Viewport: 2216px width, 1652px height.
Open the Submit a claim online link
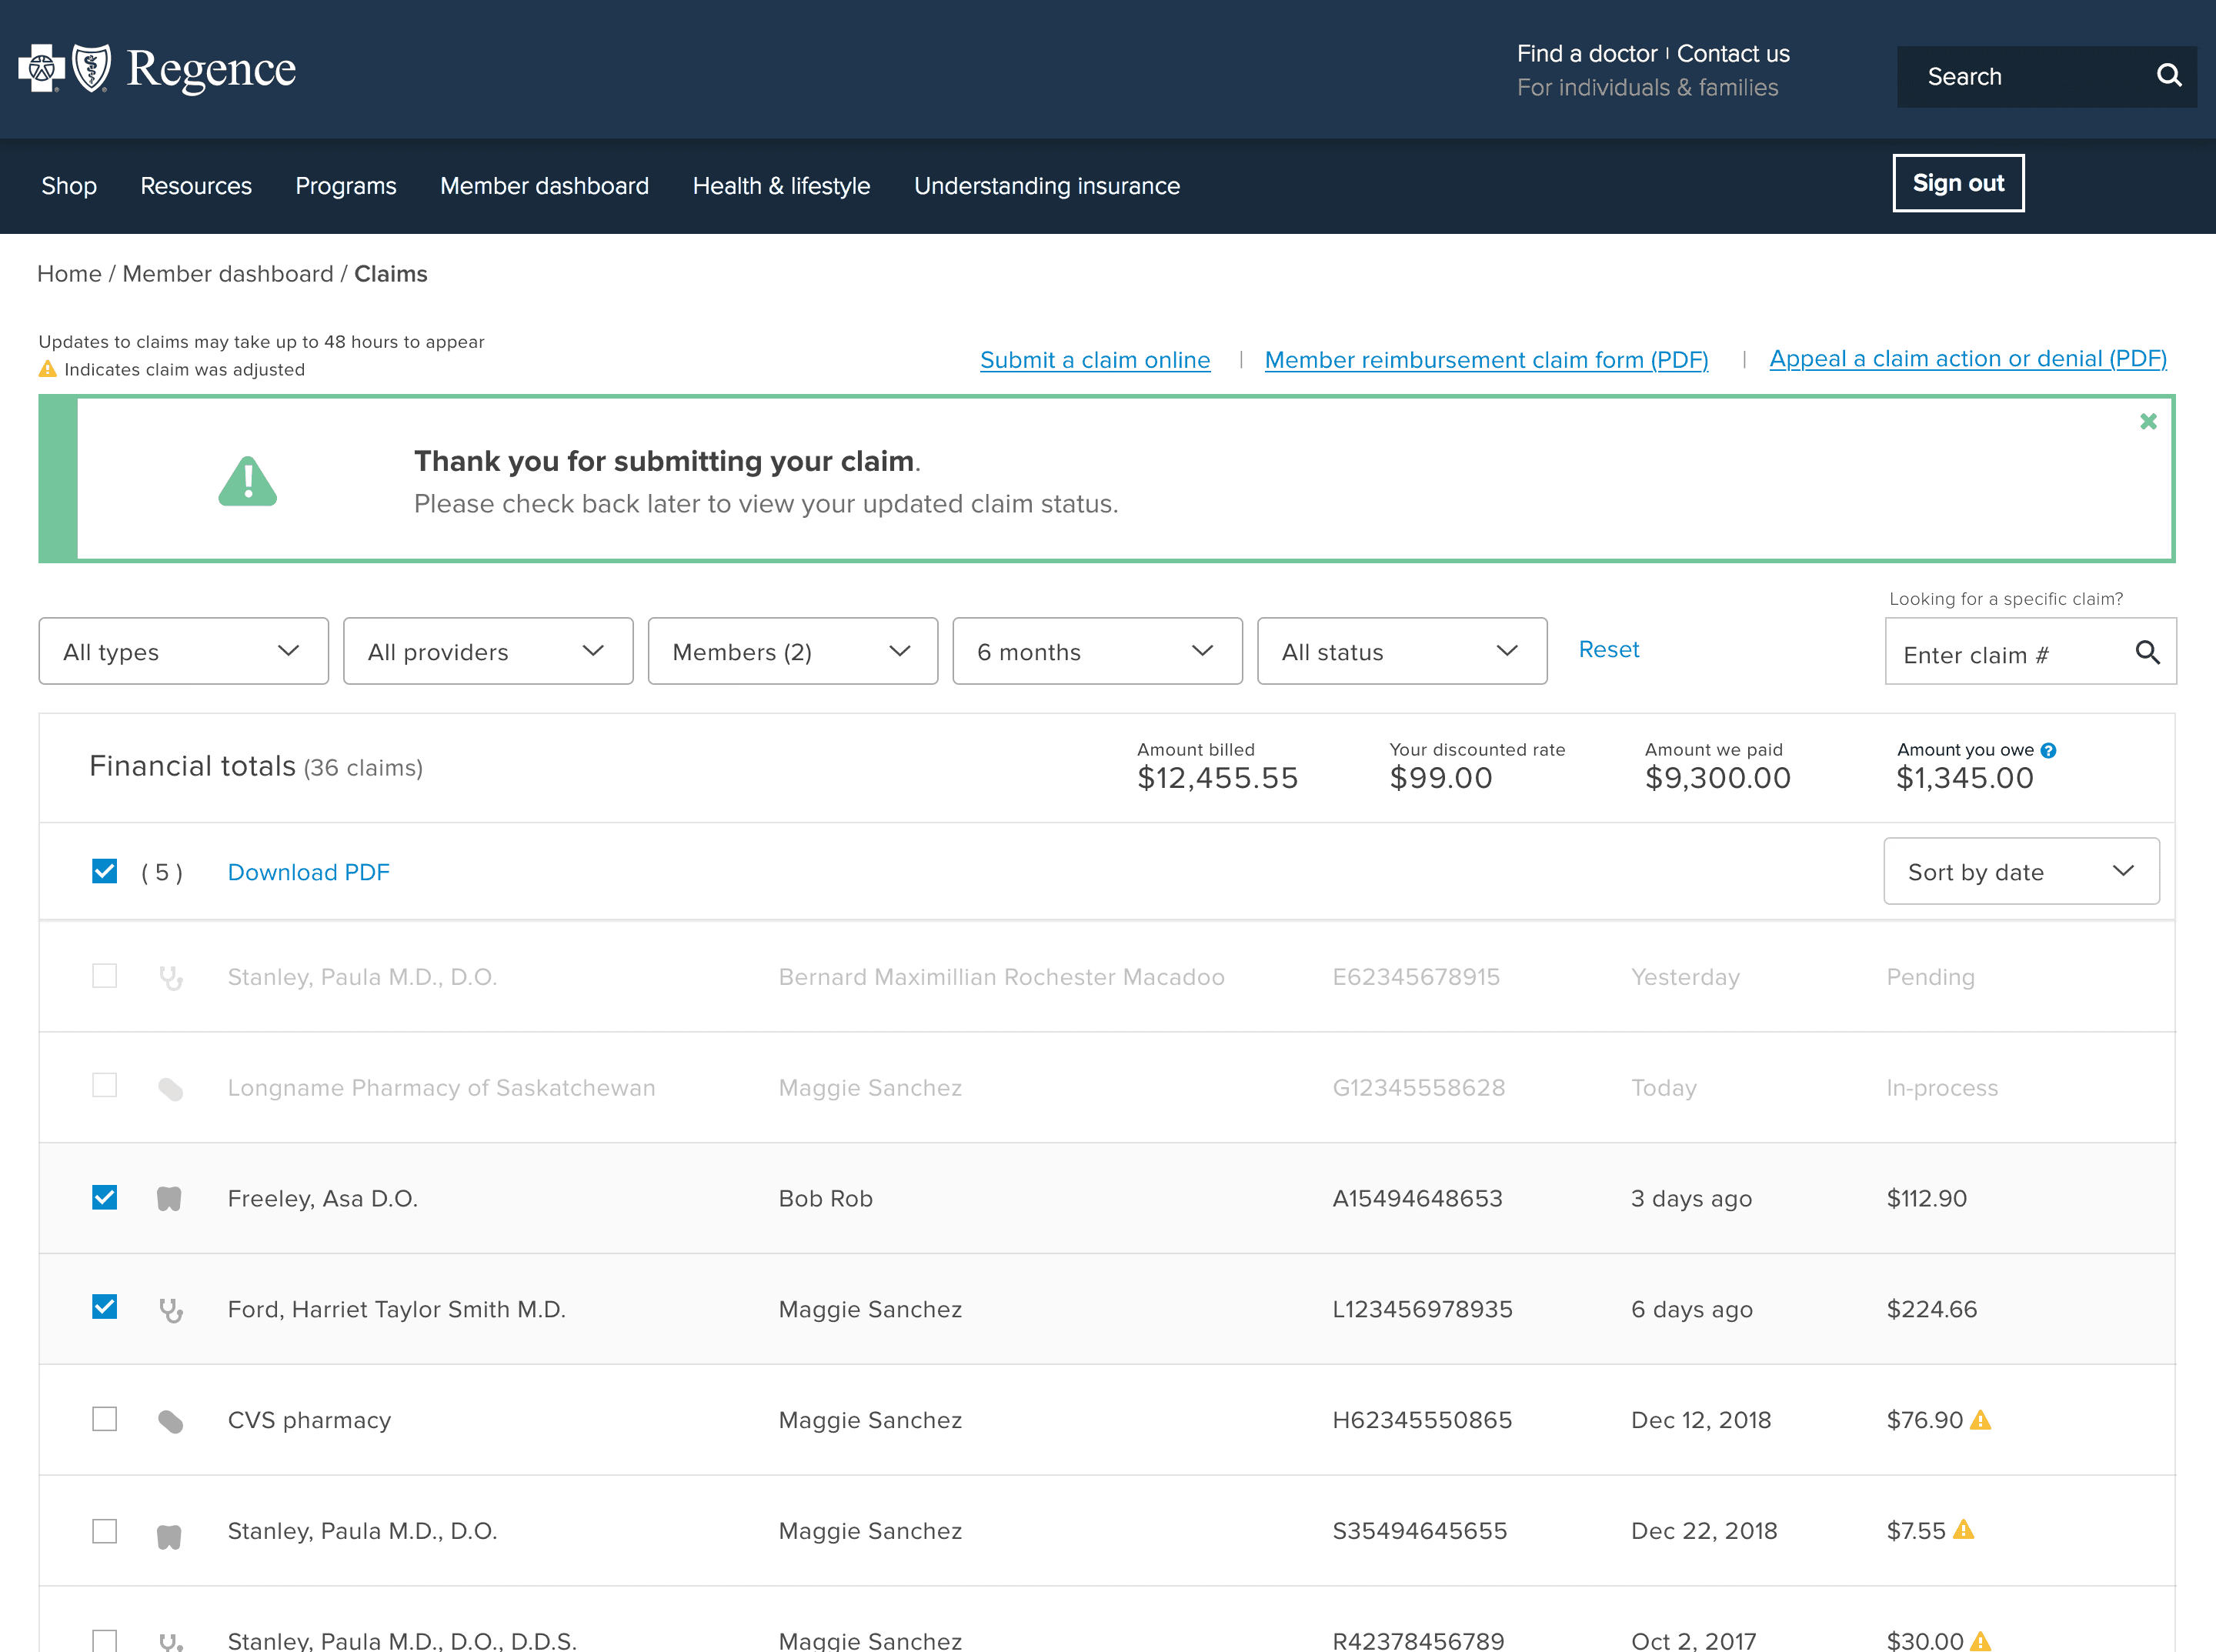pos(1094,360)
